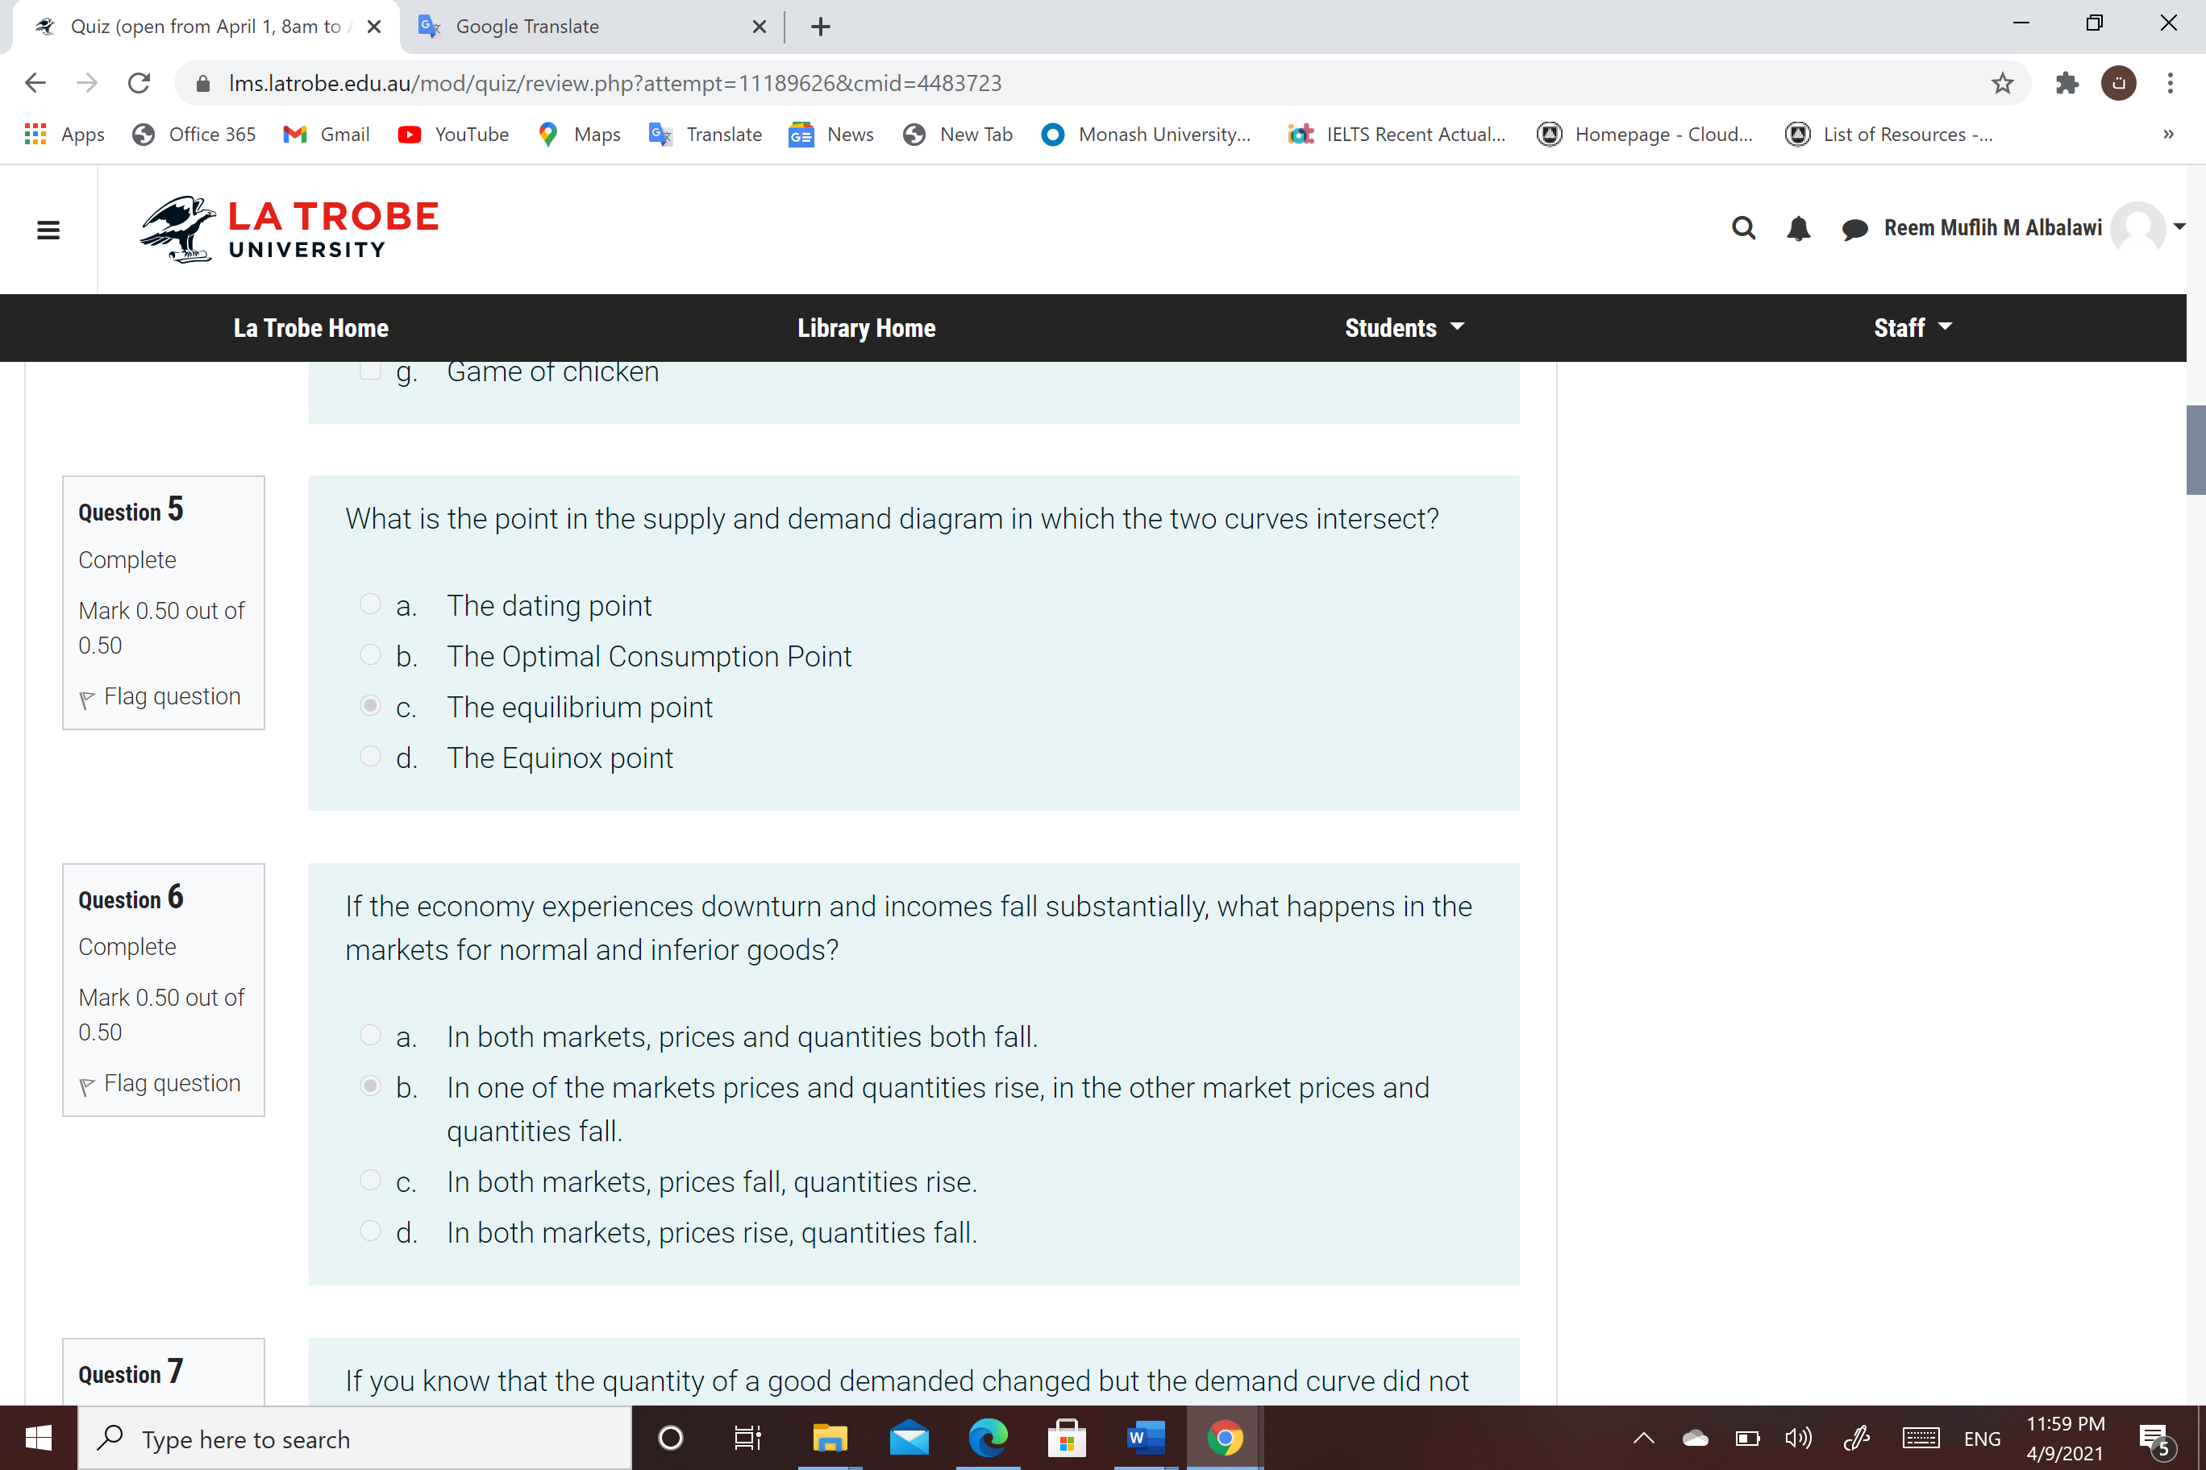
Task: Reload the quiz review page
Action: pyautogui.click(x=139, y=84)
